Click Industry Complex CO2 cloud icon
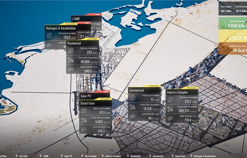The height and width of the screenshot is (158, 247). click(x=170, y=118)
